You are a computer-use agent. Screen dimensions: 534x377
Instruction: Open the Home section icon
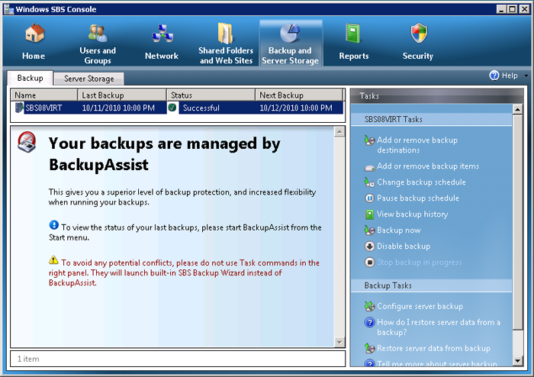(34, 36)
